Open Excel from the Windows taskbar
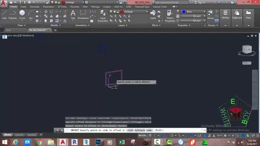The height and width of the screenshot is (146, 260). click(122, 142)
